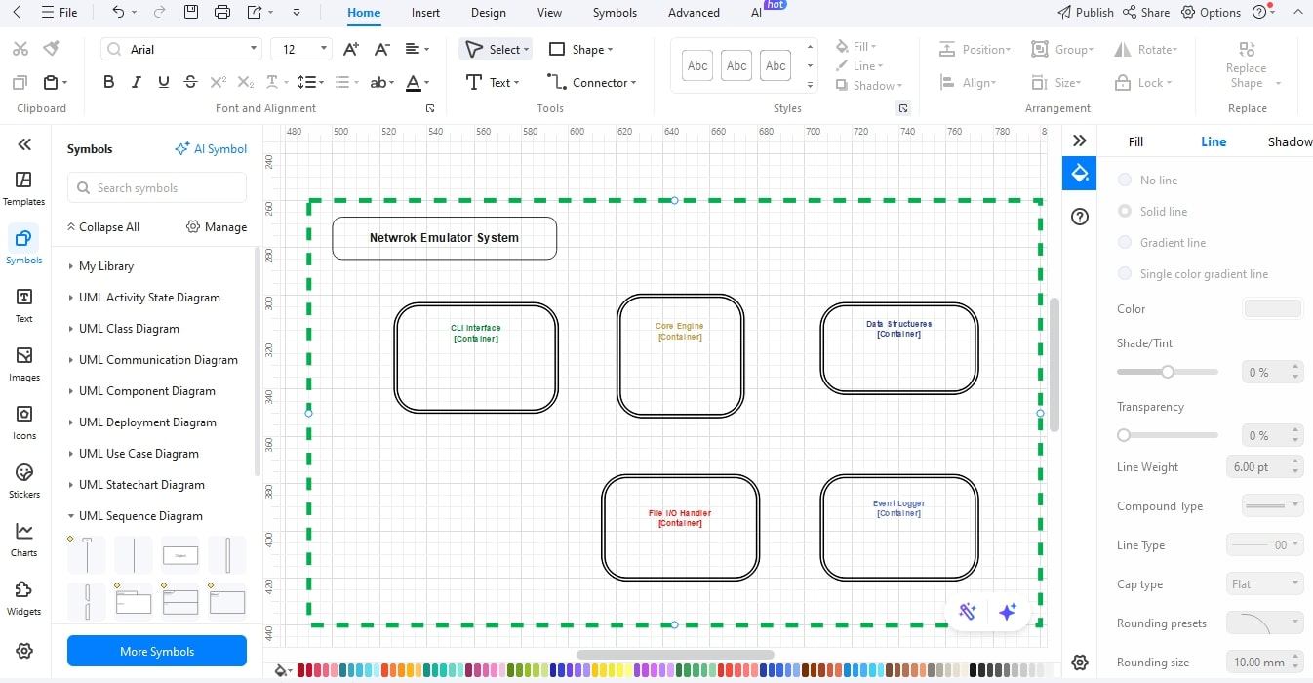
Task: Click the More Symbols button
Action: (156, 651)
